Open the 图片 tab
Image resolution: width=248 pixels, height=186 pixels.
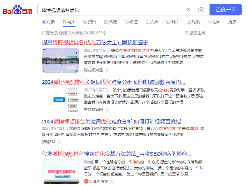[173, 22]
